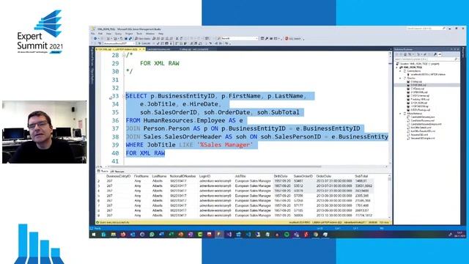469x264 pixels.
Task: Click the Navigate Backward toolbar icon
Action: pyautogui.click(x=95, y=39)
